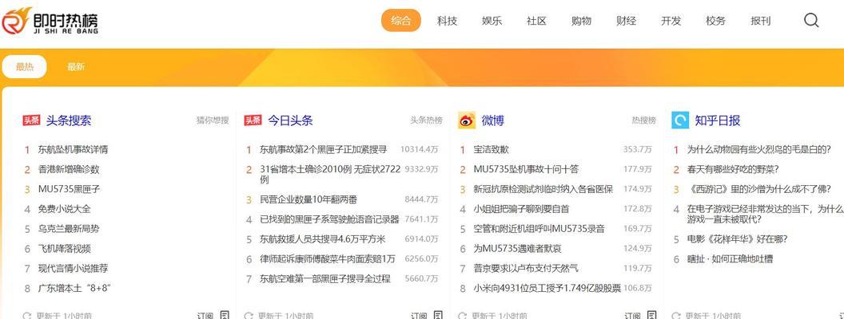Select the 校务 category
This screenshot has height=319, width=844.
[715, 21]
